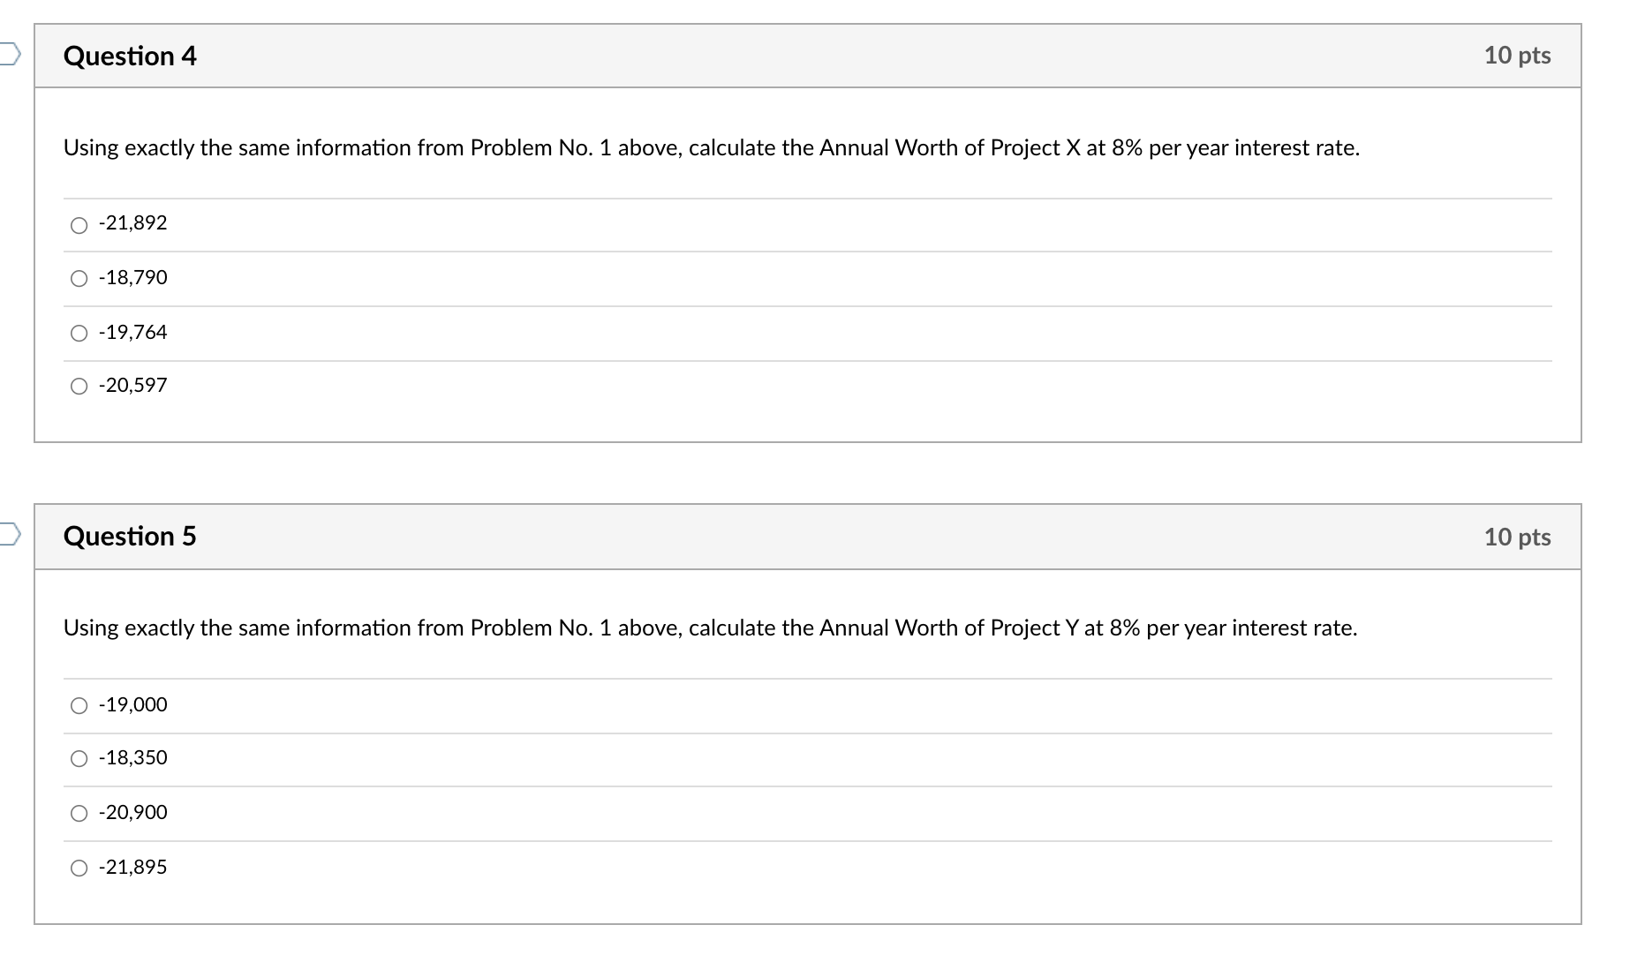Select the -19,000 radio option in Question 5
The image size is (1645, 970).
tap(79, 705)
